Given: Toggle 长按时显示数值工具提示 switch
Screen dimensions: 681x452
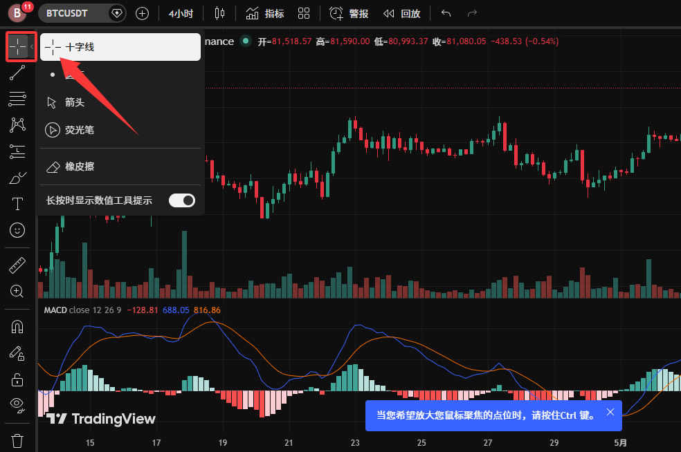Looking at the screenshot, I should (x=182, y=200).
